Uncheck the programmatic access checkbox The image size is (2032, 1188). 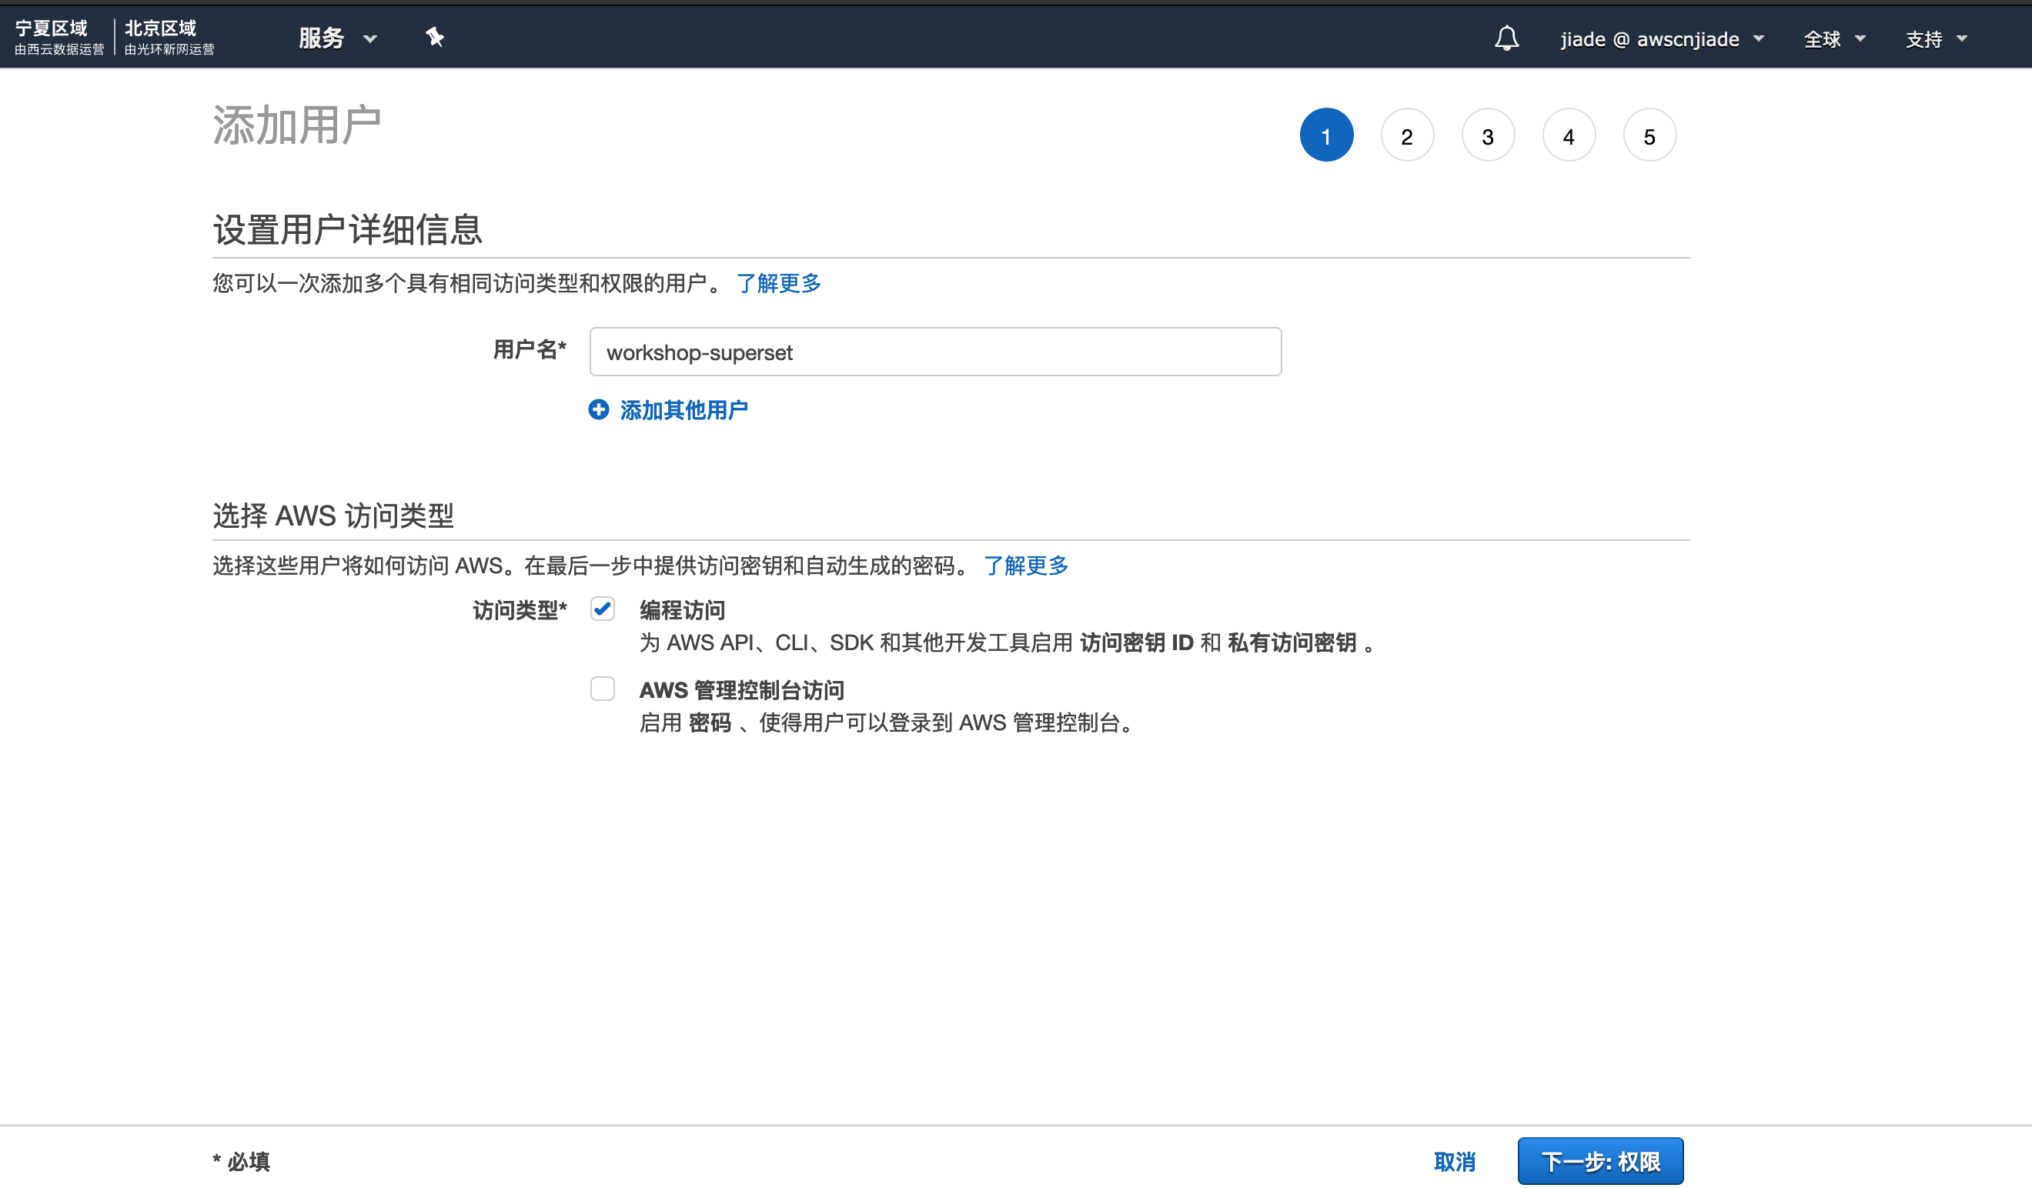tap(603, 609)
